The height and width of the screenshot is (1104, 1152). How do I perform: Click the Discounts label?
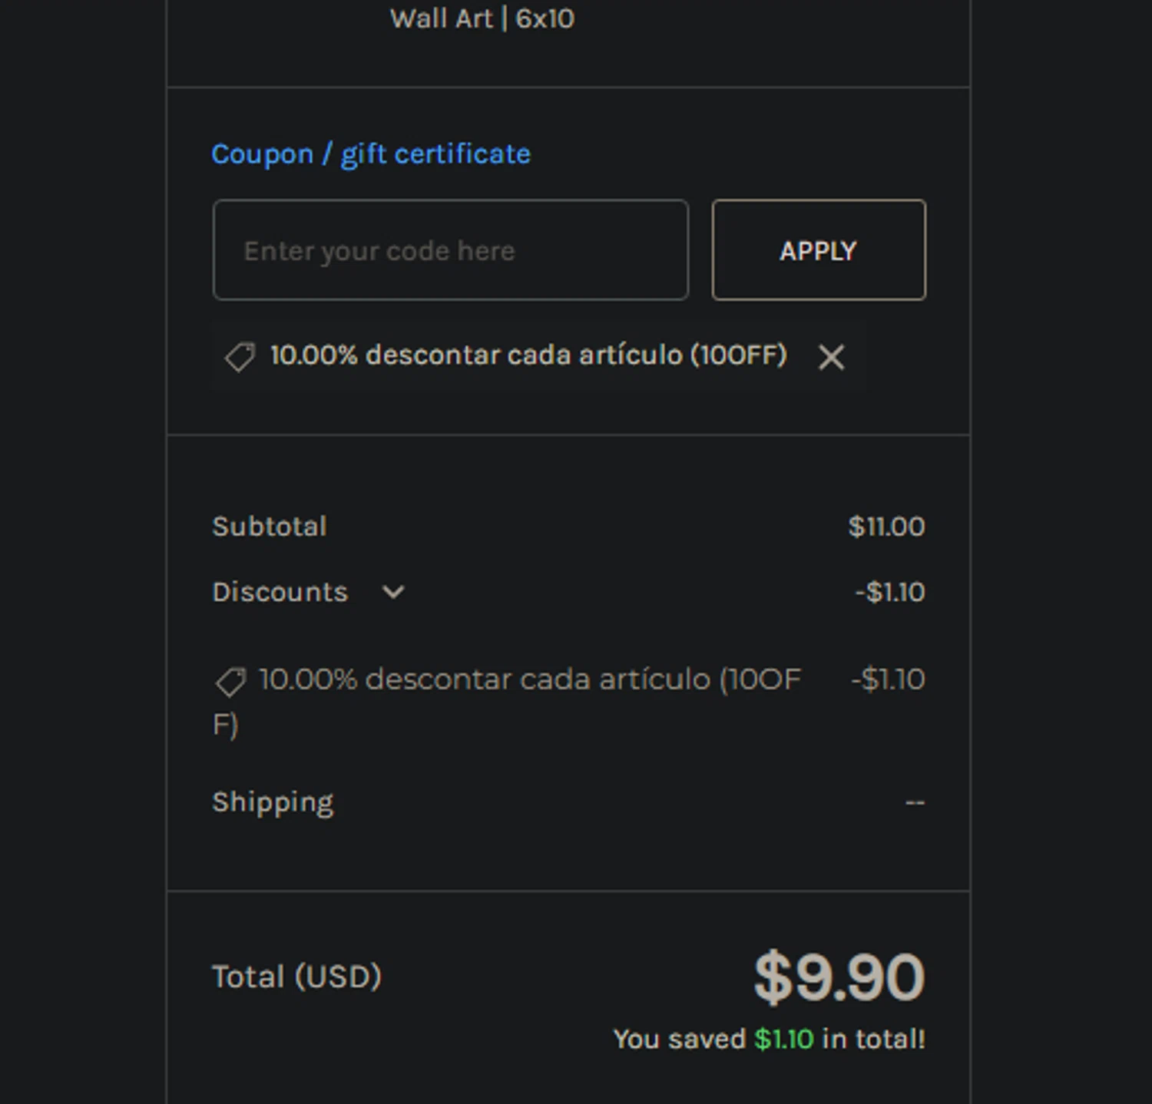(280, 592)
